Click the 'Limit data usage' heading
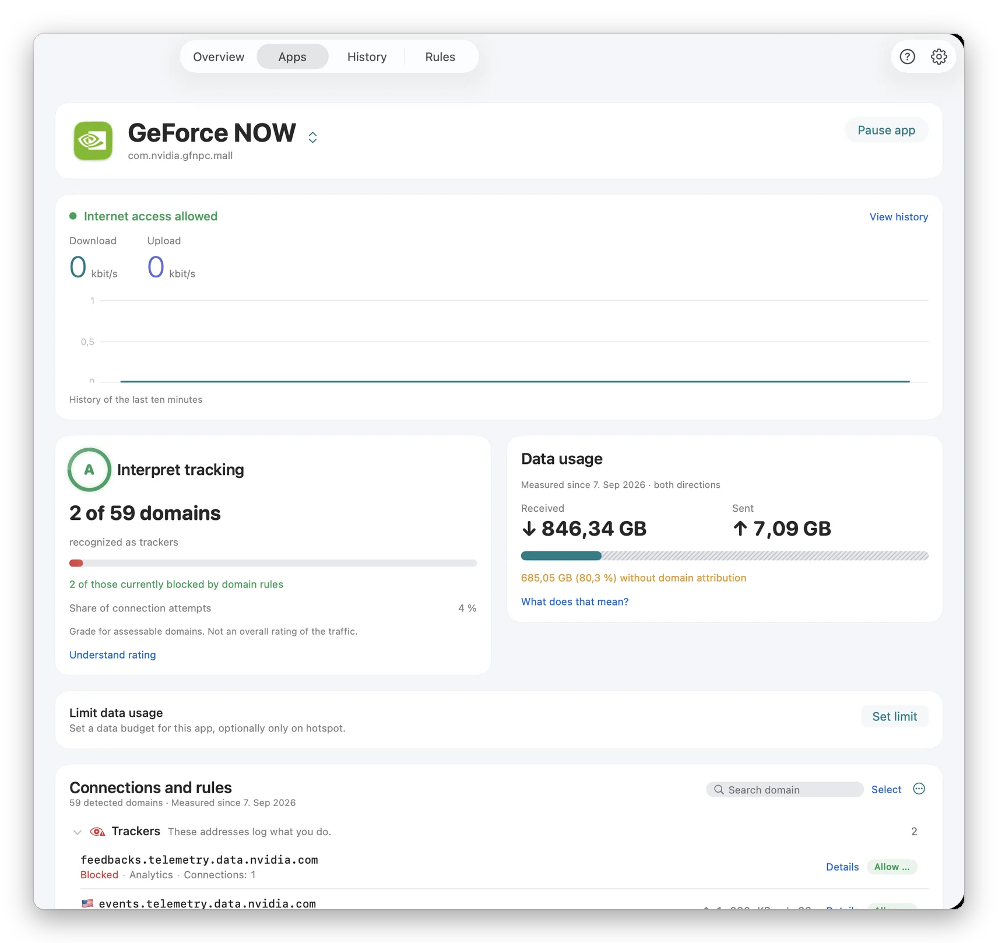Screen dimensions: 998x943 (116, 713)
